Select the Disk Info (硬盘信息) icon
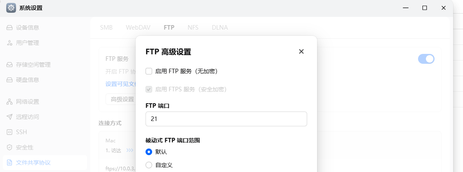This screenshot has width=463, height=172. coord(9,80)
